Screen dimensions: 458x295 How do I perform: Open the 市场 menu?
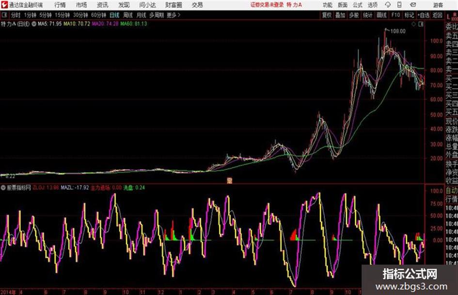pyautogui.click(x=81, y=5)
